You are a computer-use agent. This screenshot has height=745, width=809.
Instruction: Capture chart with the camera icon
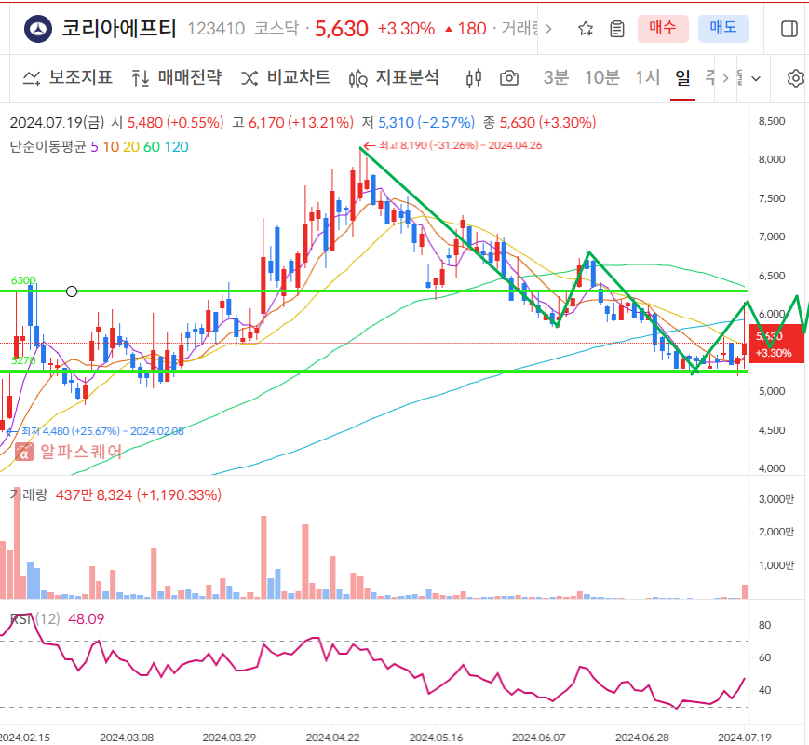pos(508,79)
